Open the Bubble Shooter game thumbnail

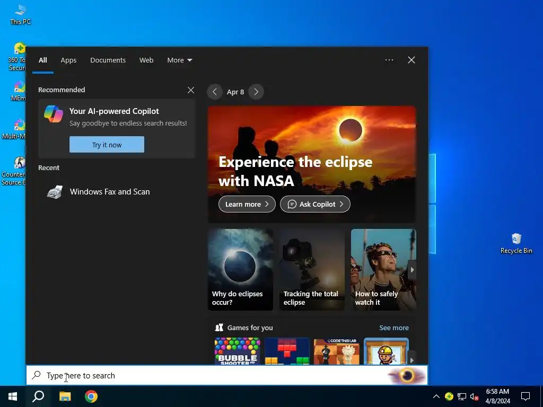237,351
